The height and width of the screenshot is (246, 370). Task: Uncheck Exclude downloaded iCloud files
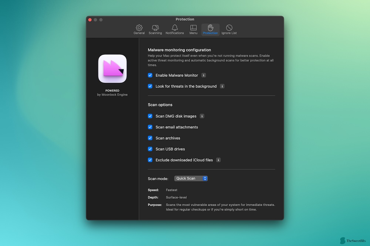click(x=150, y=160)
